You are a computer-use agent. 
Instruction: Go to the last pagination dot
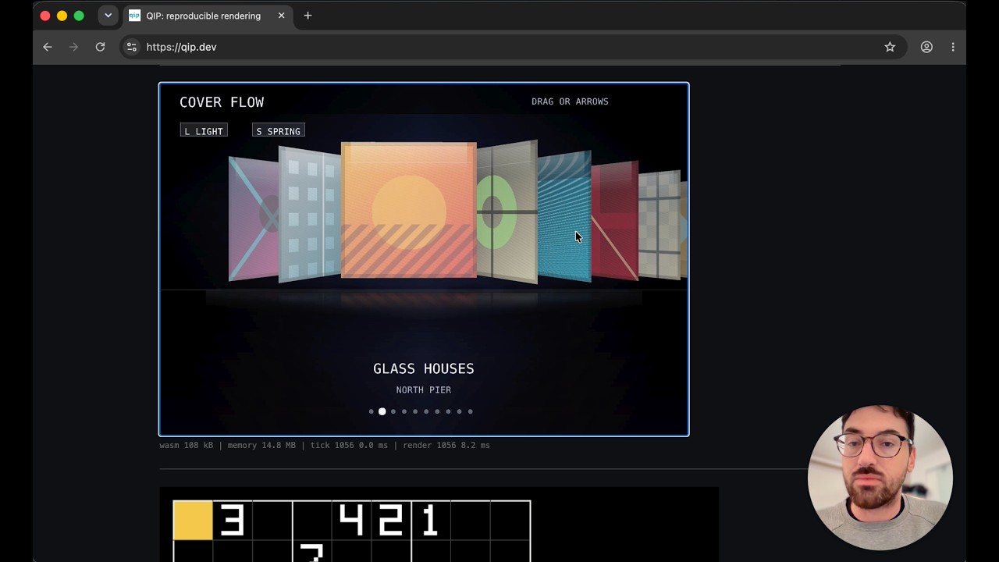(470, 411)
